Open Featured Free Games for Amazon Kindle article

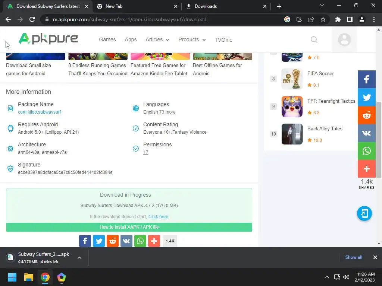click(x=159, y=69)
